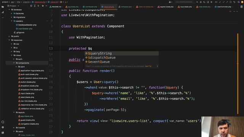Open Project panel settings gear

tap(43, 6)
